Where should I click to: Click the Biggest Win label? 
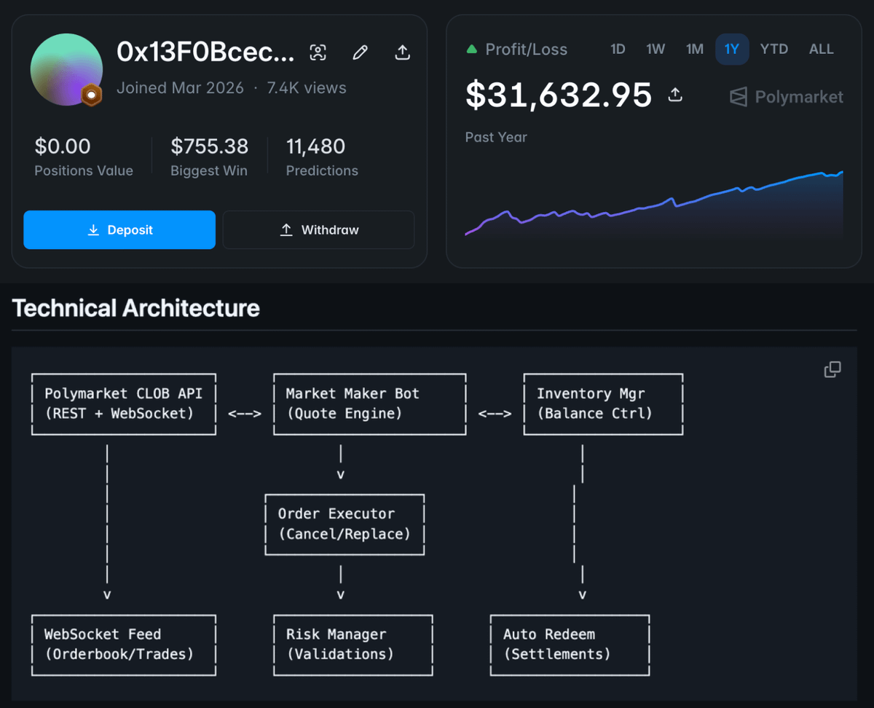209,170
